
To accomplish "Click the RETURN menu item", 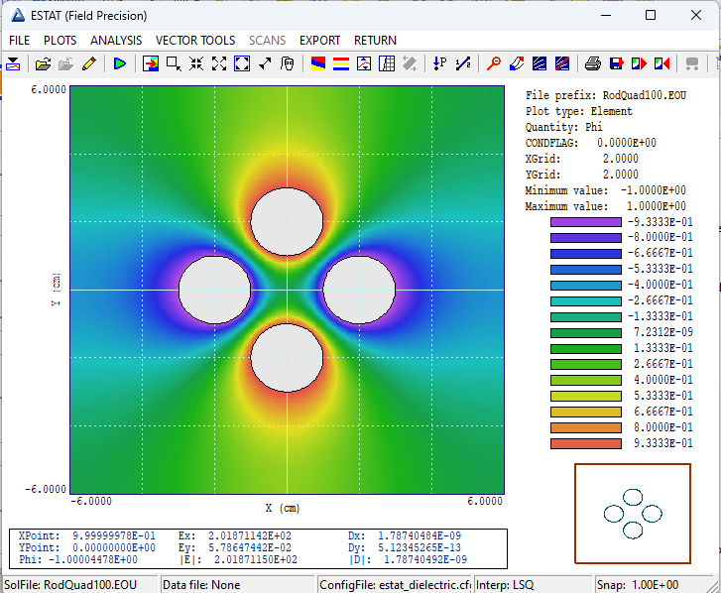I will (375, 41).
